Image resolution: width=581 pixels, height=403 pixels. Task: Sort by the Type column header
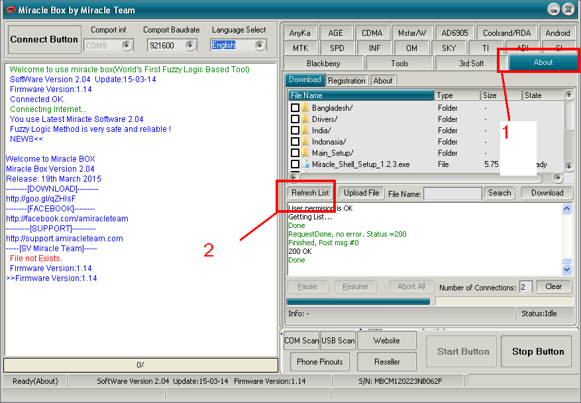coord(457,95)
